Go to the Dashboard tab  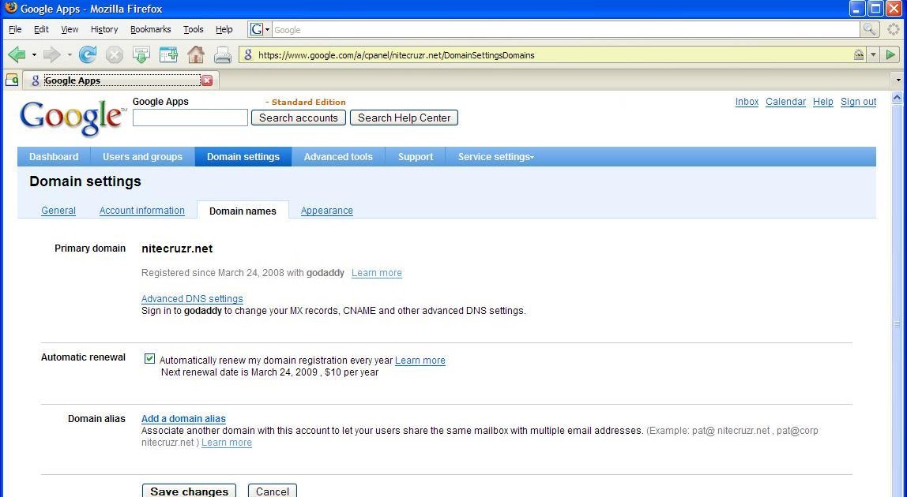pyautogui.click(x=54, y=157)
